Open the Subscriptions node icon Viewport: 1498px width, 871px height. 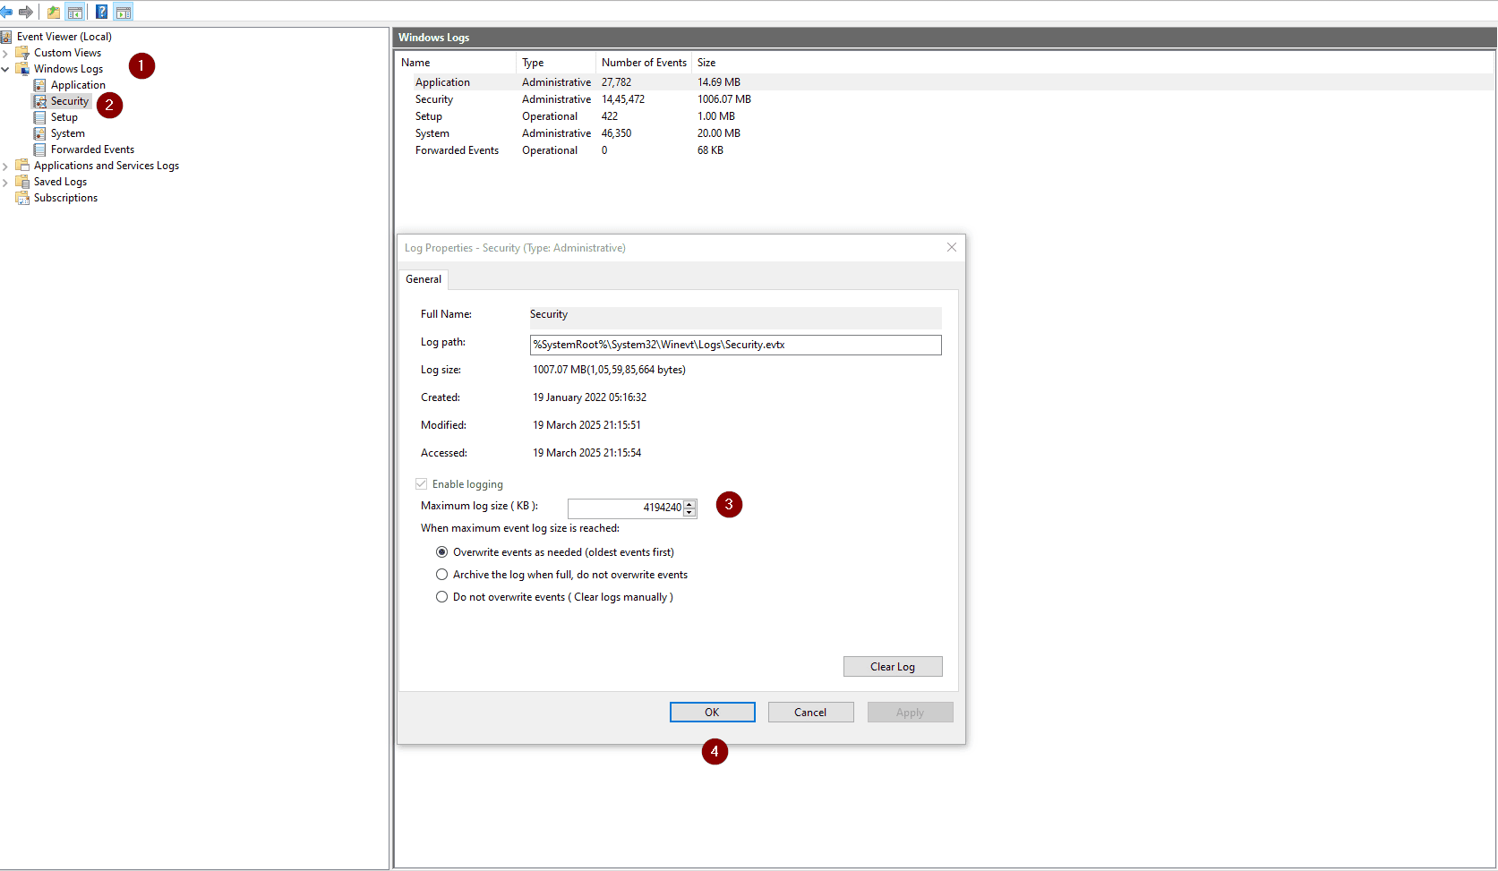click(x=22, y=198)
